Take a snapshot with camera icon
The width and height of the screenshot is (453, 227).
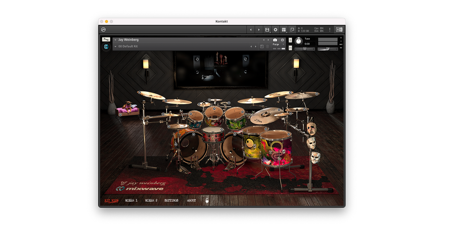click(x=275, y=40)
